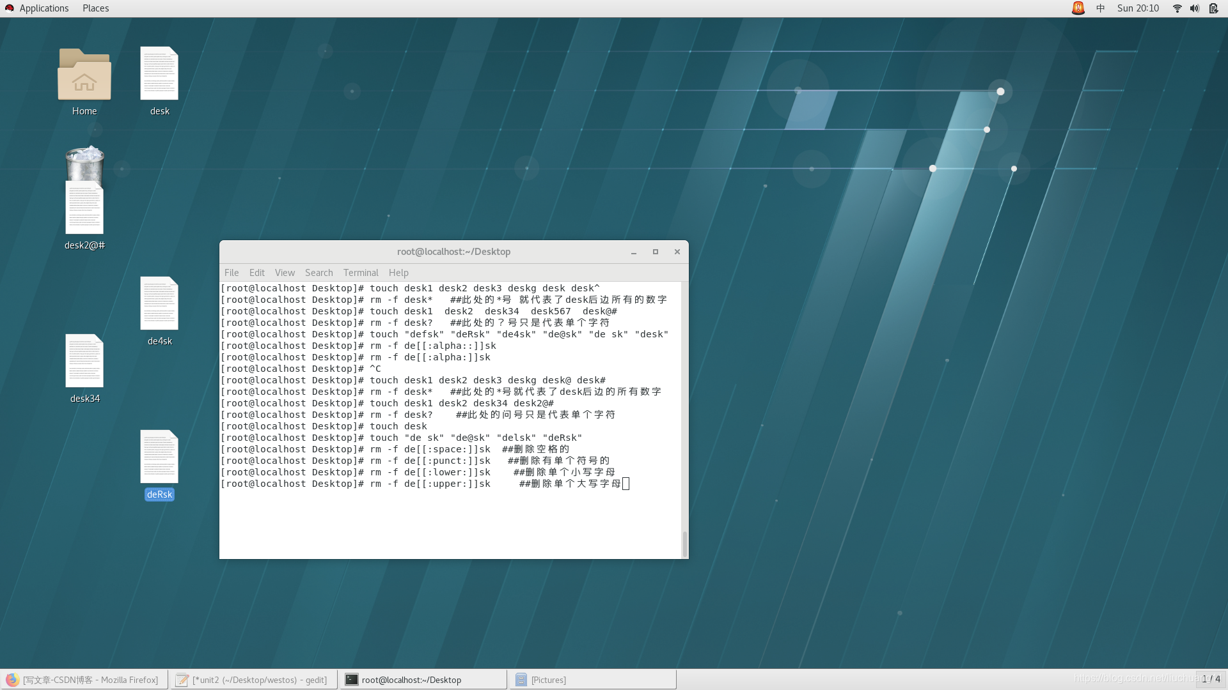Click the 'touch "defsk" "deRsk"' terminal line
This screenshot has height=690, width=1228.
click(445, 334)
